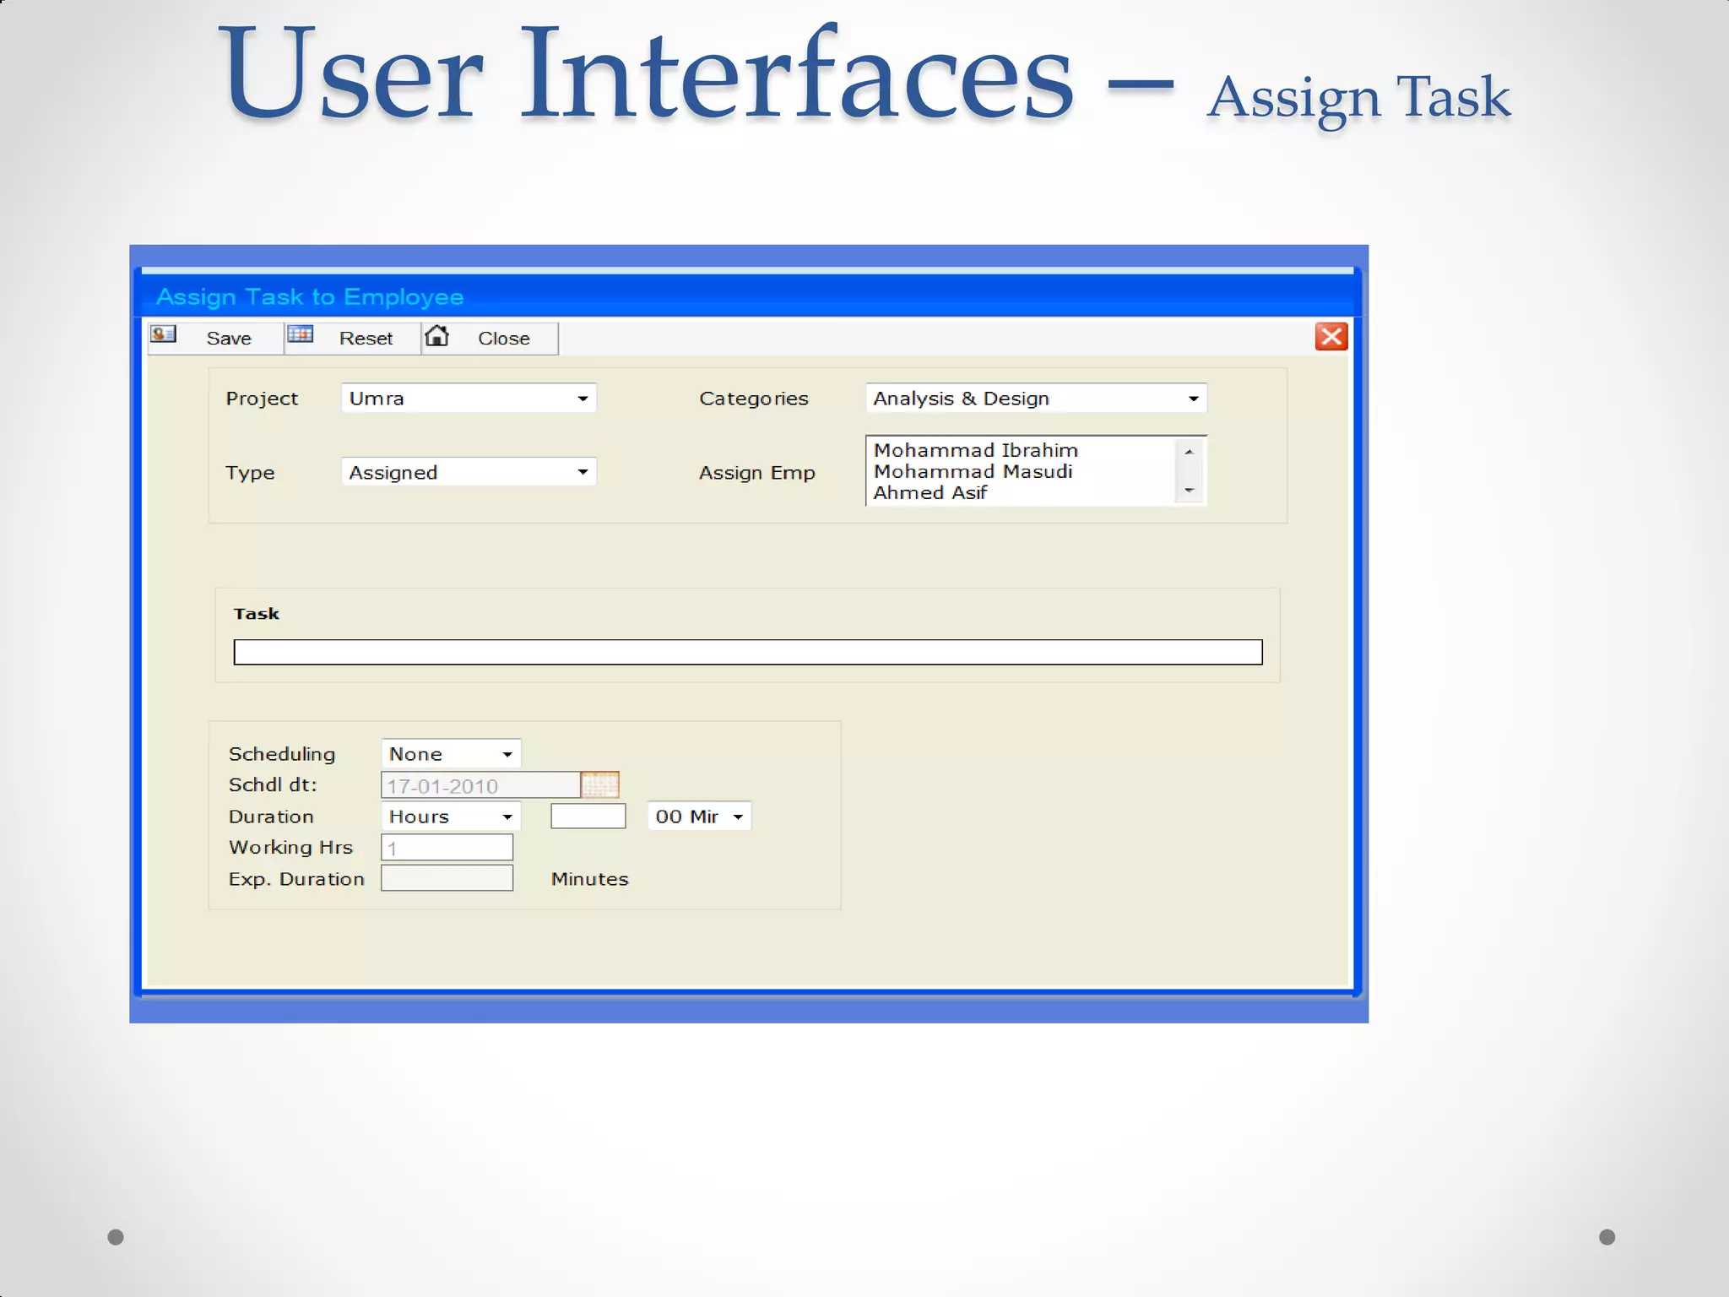Open the calendar picker beside Schdl dt

click(600, 785)
